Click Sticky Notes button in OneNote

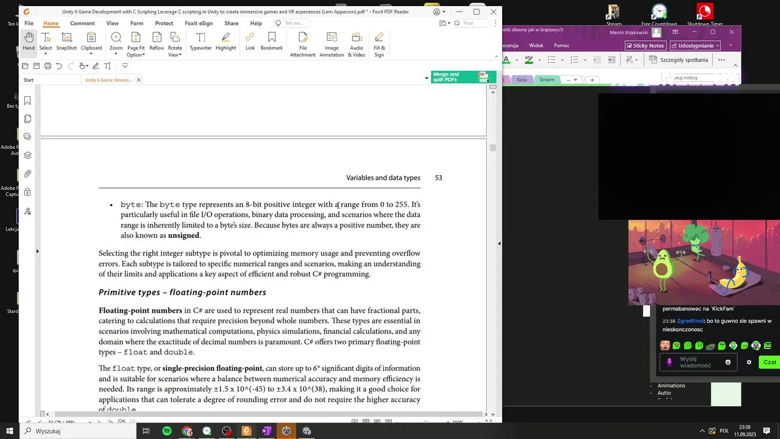645,46
